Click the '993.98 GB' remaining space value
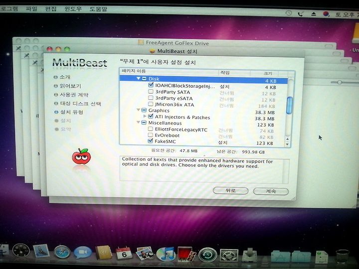This screenshot has width=359, height=269. 253,152
